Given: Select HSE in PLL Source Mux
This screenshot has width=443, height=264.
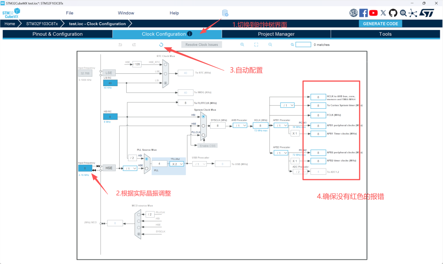Looking at the screenshot, I should (x=146, y=168).
